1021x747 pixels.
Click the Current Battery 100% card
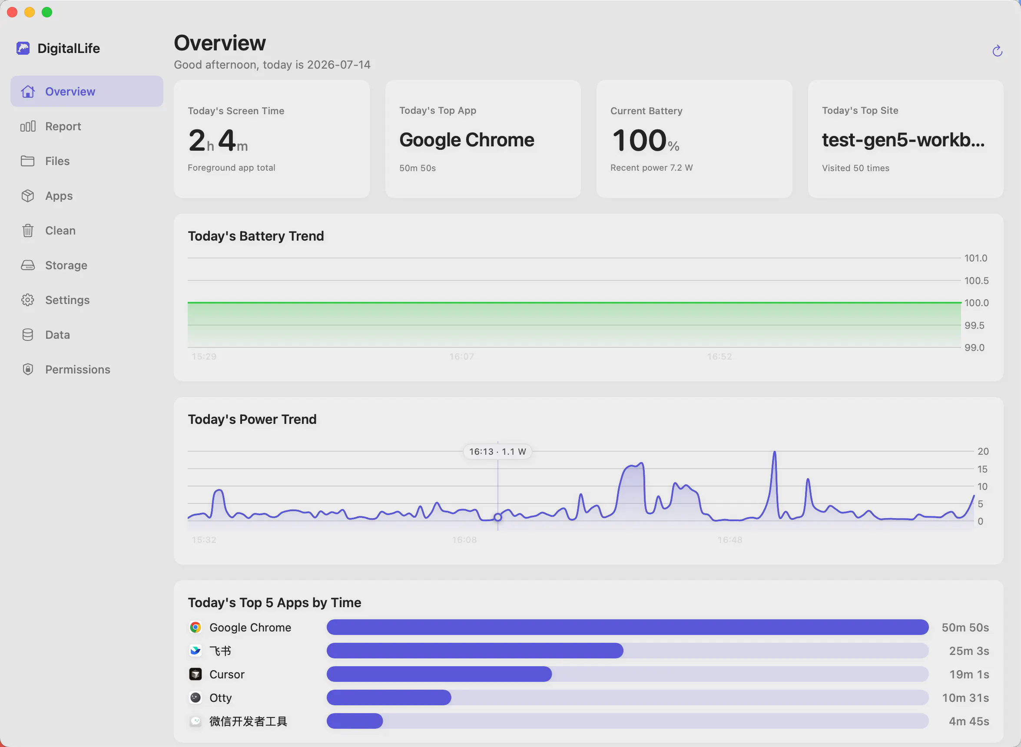(x=694, y=139)
